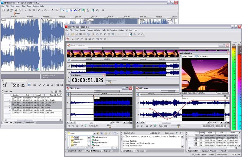242x157 pixels.
Task: Select the Track Noise Gate plug-in
Action: tap(99, 137)
